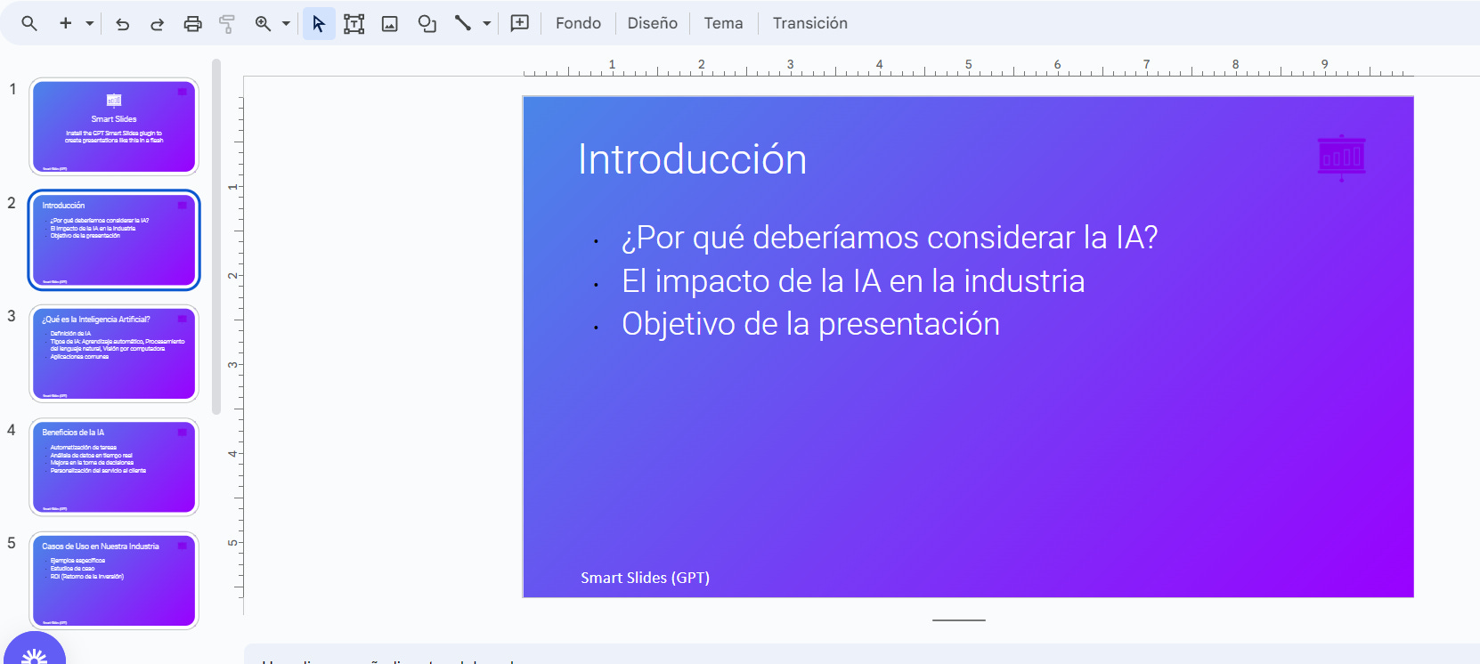The width and height of the screenshot is (1480, 664).
Task: Click the filmstrip vertical scrollbar
Action: tap(216, 237)
